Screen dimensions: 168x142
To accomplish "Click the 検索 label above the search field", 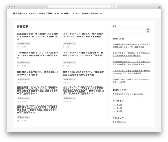I will click(x=114, y=26).
